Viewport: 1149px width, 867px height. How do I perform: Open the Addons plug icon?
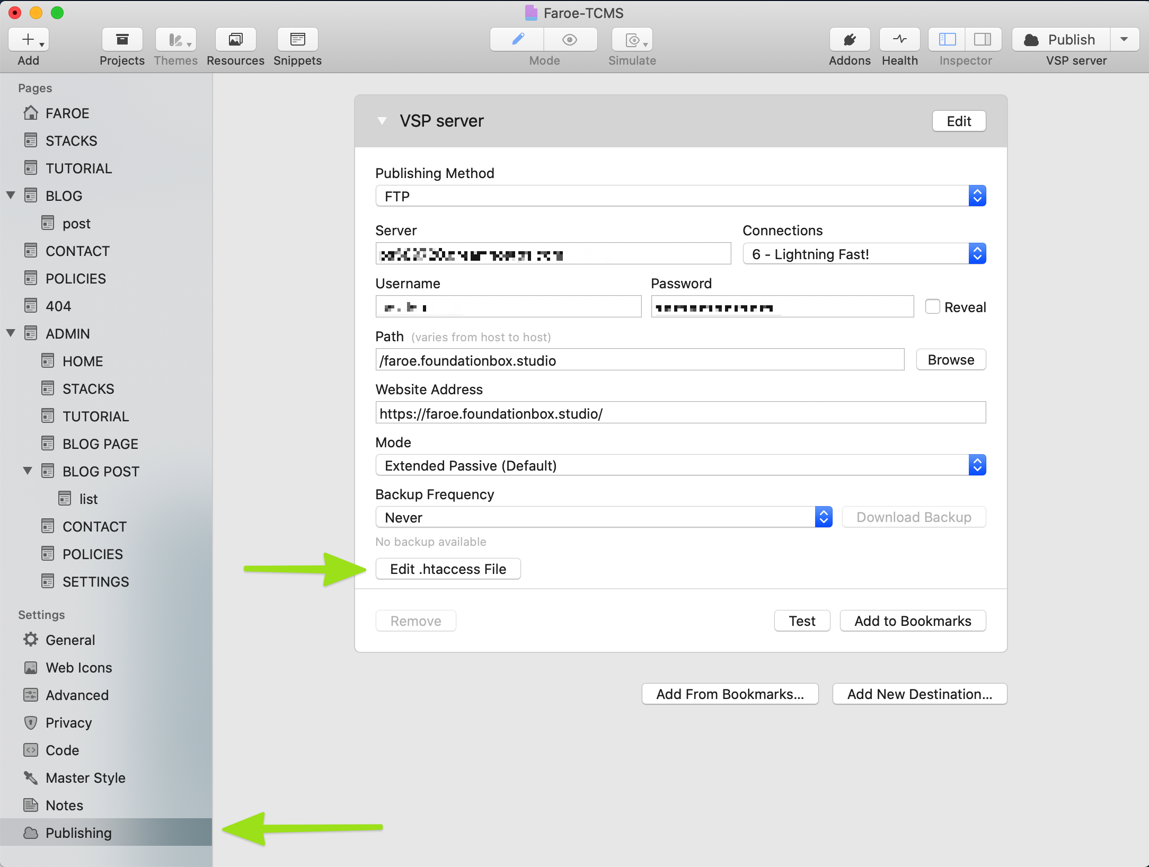(850, 40)
